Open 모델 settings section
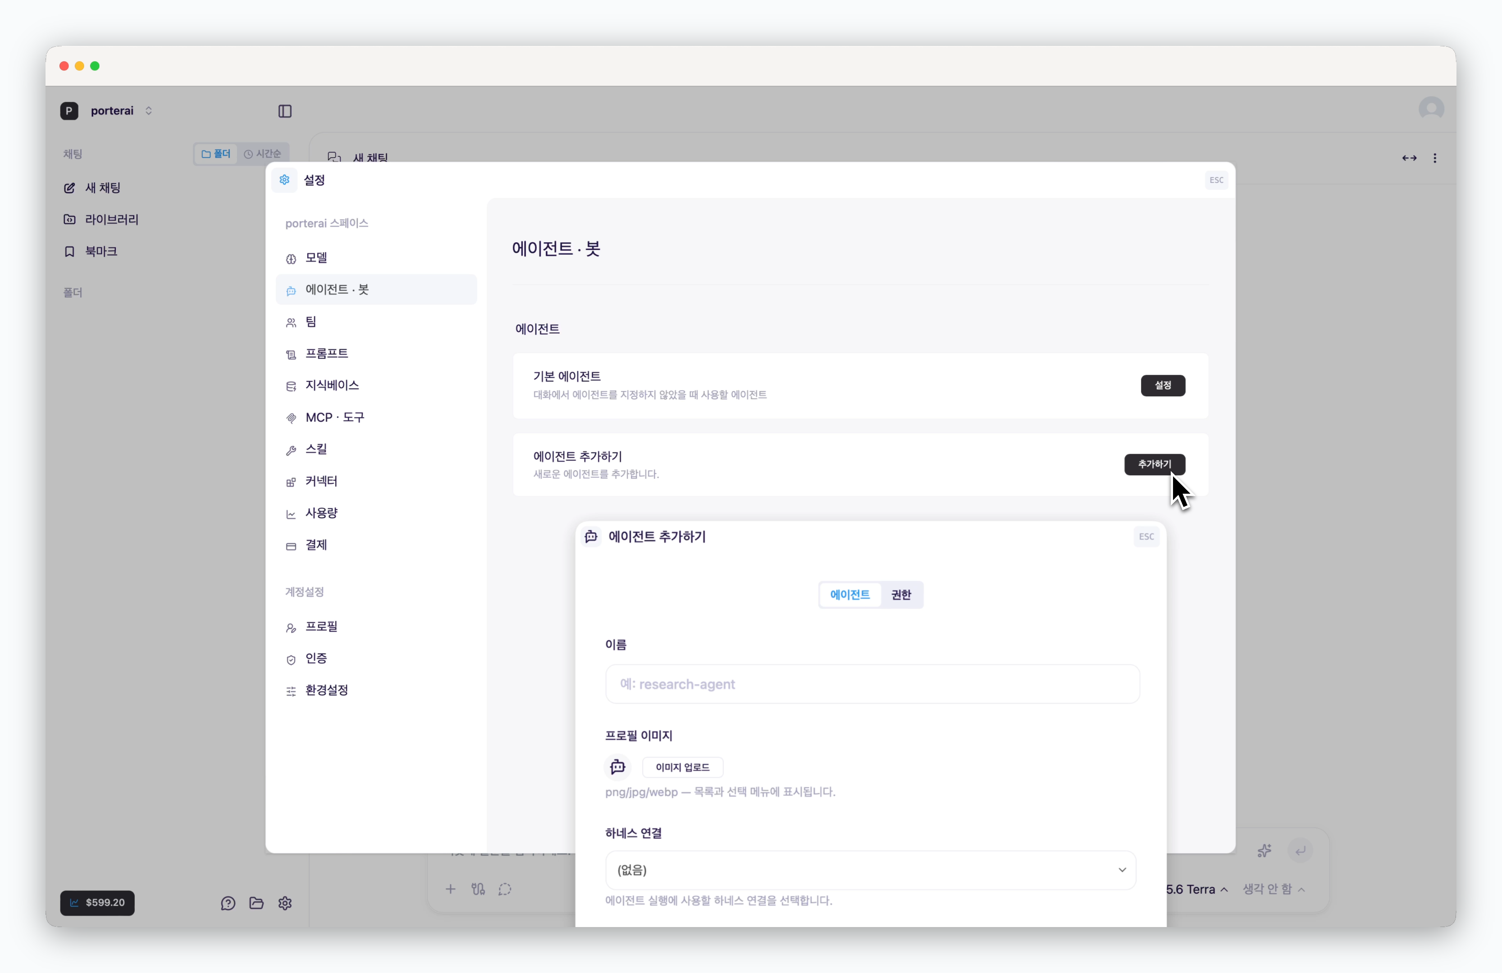This screenshot has width=1502, height=973. (376, 258)
